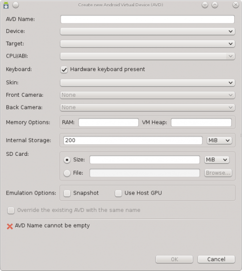Image resolution: width=242 pixels, height=271 pixels.
Task: Click the AVD Name cannot be empty message
Action: [52, 226]
